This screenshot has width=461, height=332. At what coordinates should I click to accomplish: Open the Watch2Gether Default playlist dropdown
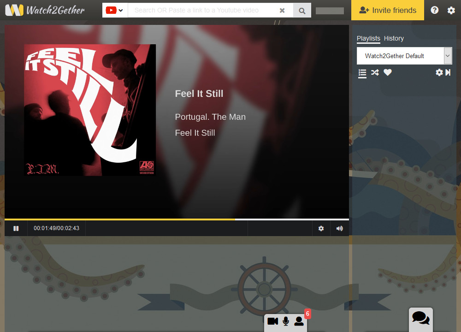point(404,56)
